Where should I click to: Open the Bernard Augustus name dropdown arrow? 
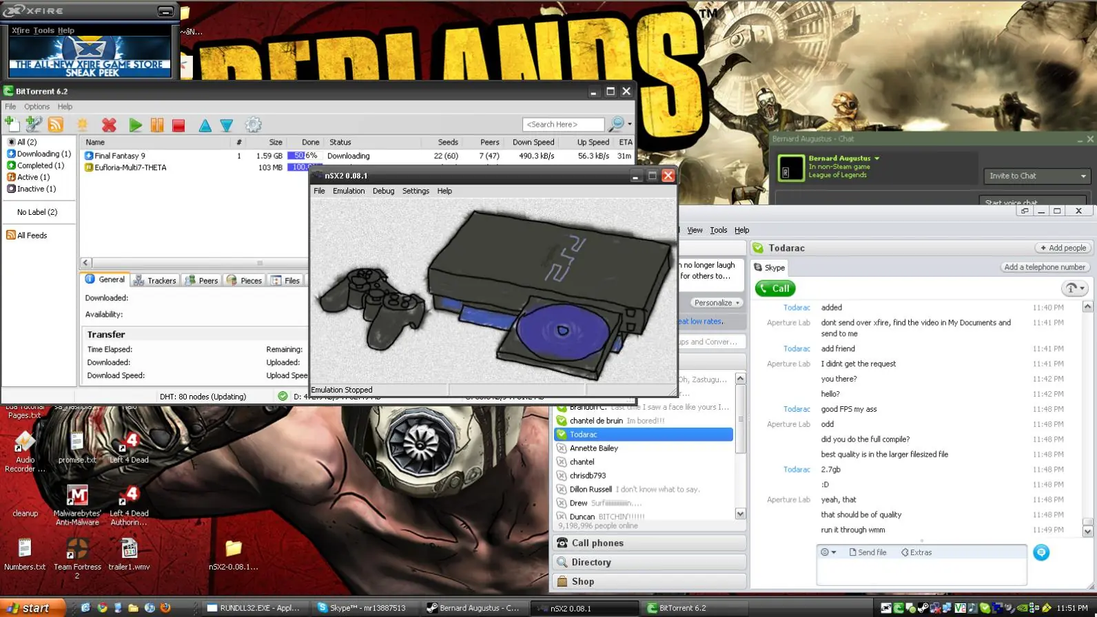[x=876, y=158]
